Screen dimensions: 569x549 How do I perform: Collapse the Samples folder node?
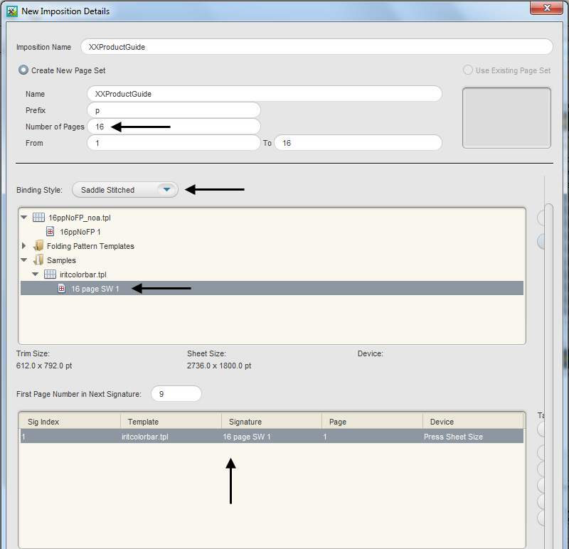[24, 260]
